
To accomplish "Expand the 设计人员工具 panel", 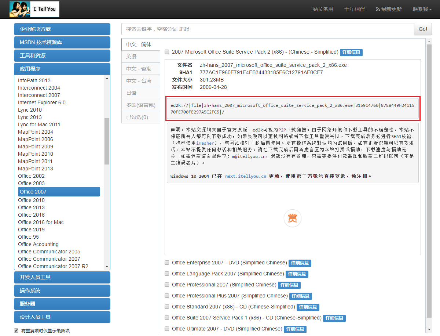I will pos(62,317).
